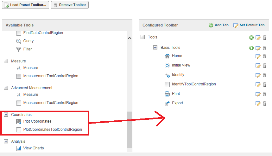Edit the Export tool entry

[x=258, y=103]
